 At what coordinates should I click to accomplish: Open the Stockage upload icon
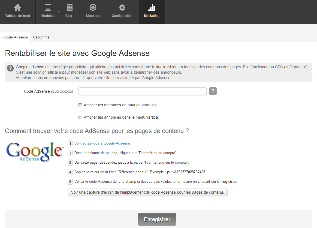93,7
